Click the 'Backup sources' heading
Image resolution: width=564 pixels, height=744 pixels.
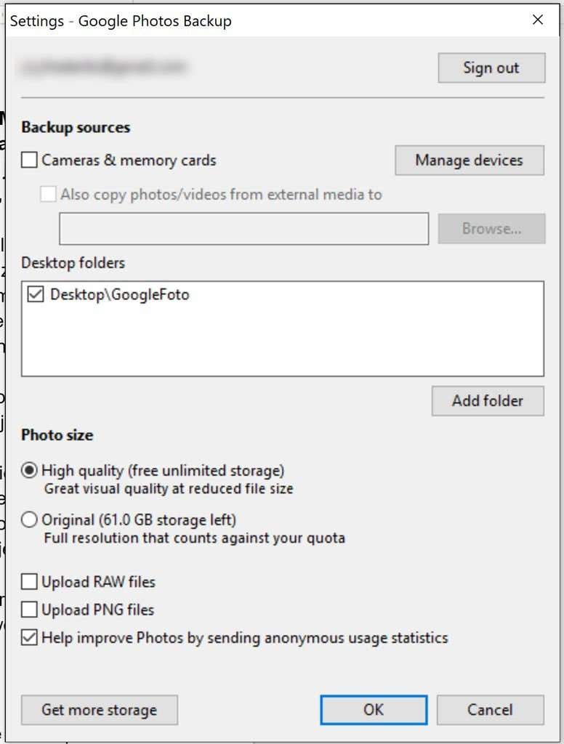click(76, 127)
